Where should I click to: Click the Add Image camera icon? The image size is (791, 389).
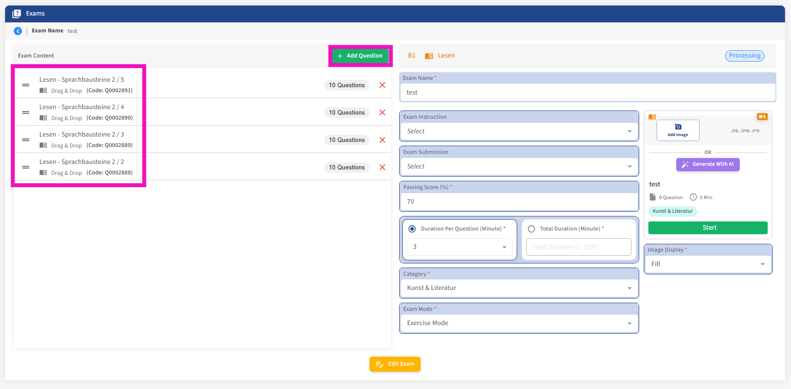tap(678, 127)
